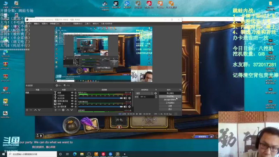279x157 pixels.
Task: Toggle visibility of 图像 2 source
Action: tap(72, 104)
